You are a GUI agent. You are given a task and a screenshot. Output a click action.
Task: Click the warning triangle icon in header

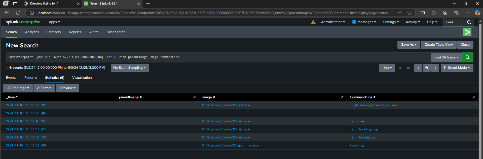(313, 22)
